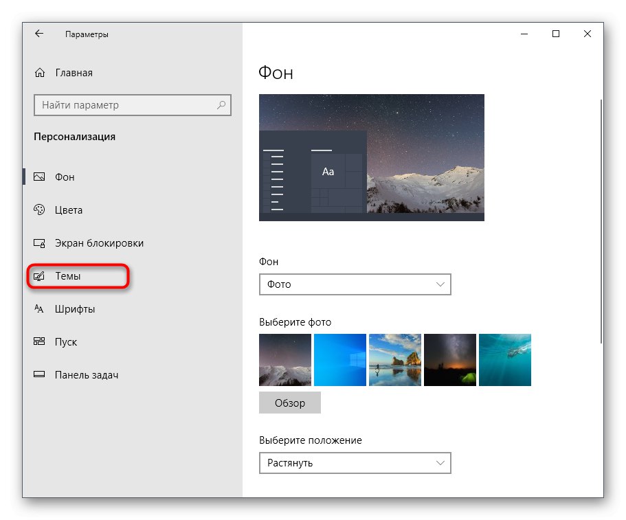Go back with the arrow icon
The height and width of the screenshot is (520, 626).
coord(38,34)
